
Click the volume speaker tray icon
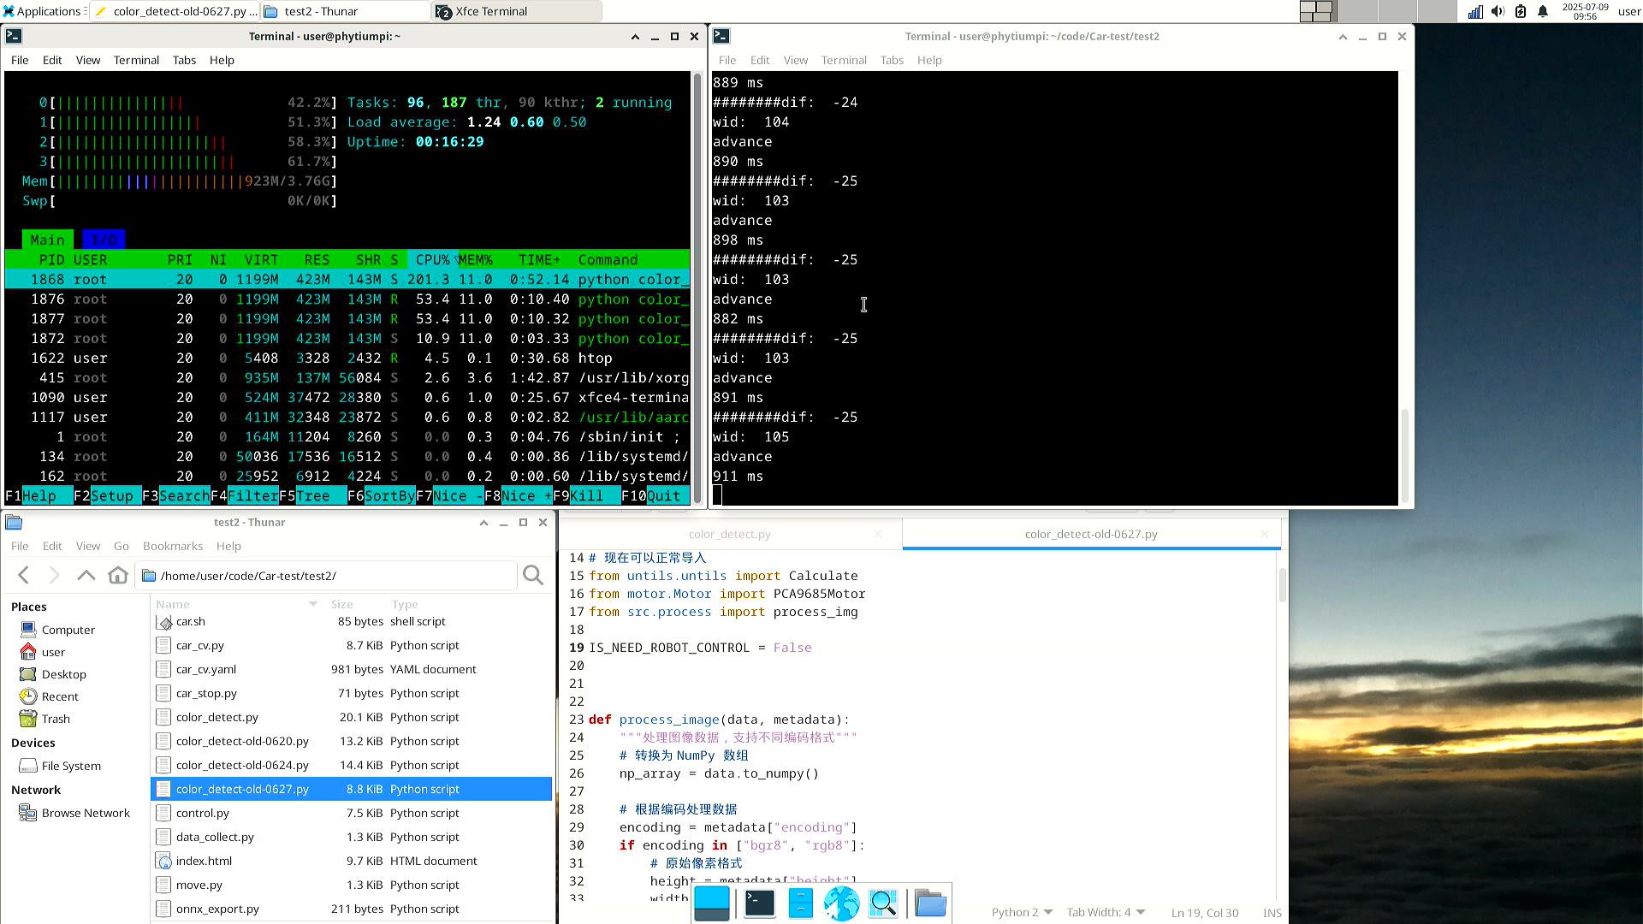point(1498,11)
